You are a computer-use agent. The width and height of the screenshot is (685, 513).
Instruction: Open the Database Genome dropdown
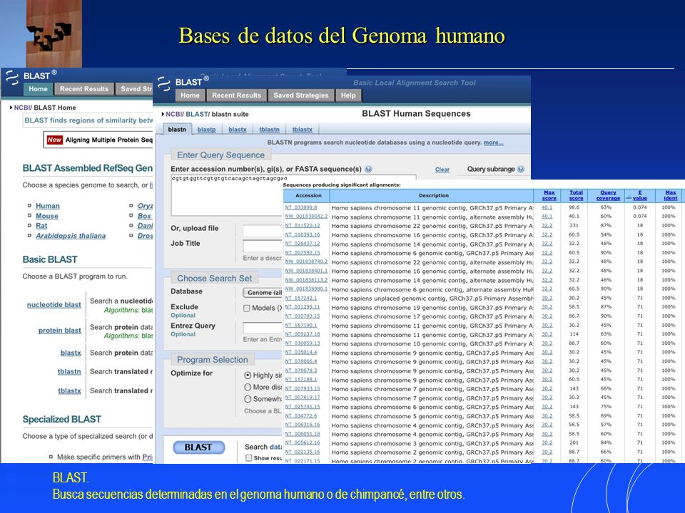pyautogui.click(x=263, y=293)
